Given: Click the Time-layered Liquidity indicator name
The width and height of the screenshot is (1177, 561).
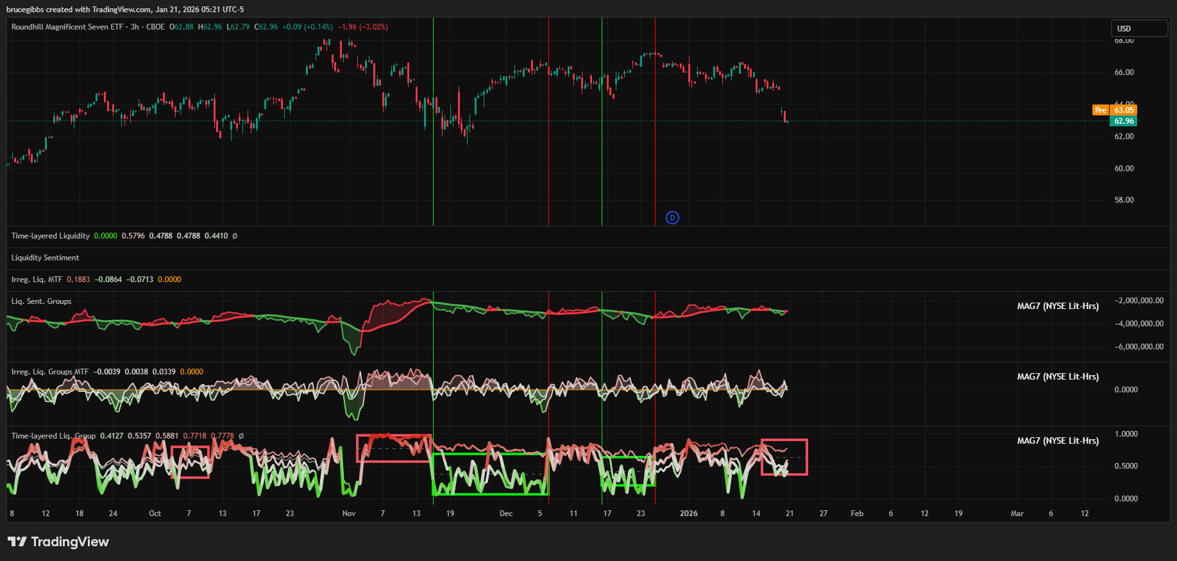Looking at the screenshot, I should click(50, 236).
